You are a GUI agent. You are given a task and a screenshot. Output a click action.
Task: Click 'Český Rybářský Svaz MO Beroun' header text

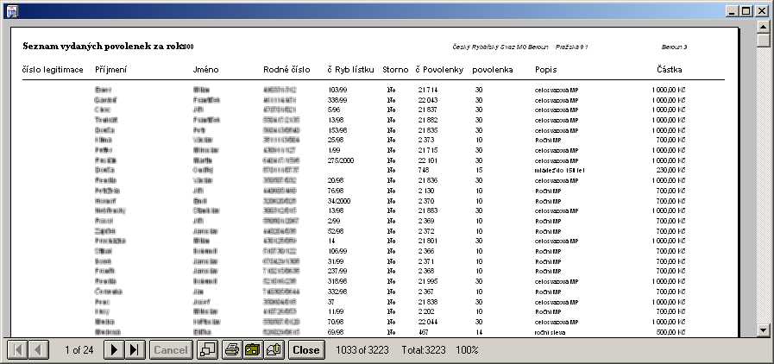coord(500,47)
